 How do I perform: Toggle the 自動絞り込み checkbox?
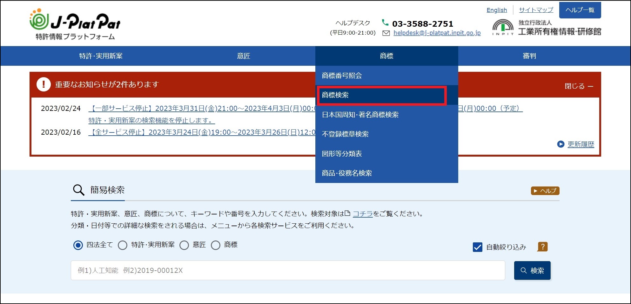477,247
